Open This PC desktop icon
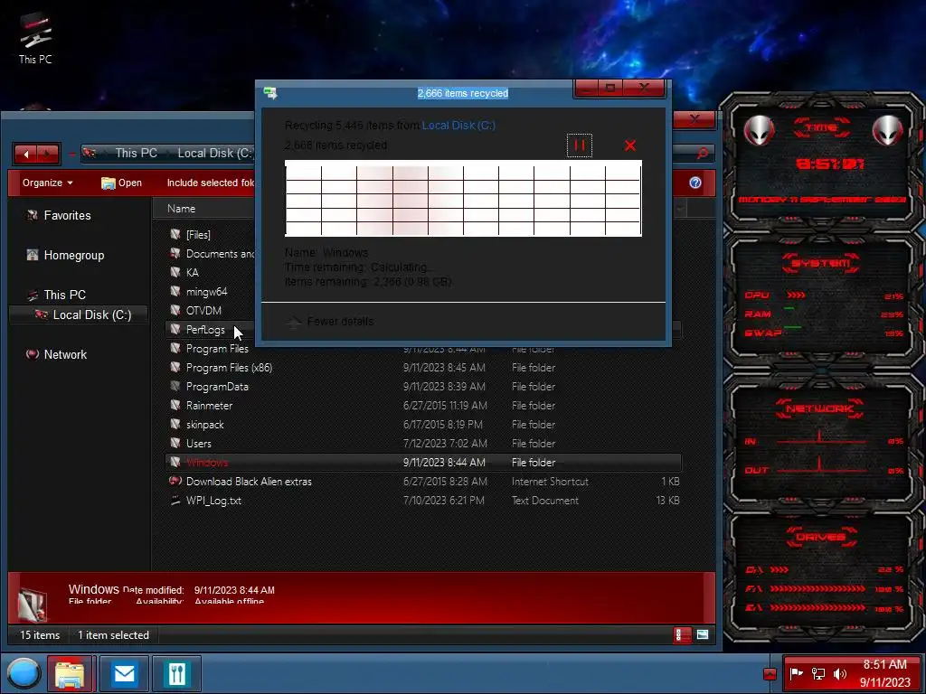The width and height of the screenshot is (926, 694). [x=35, y=38]
